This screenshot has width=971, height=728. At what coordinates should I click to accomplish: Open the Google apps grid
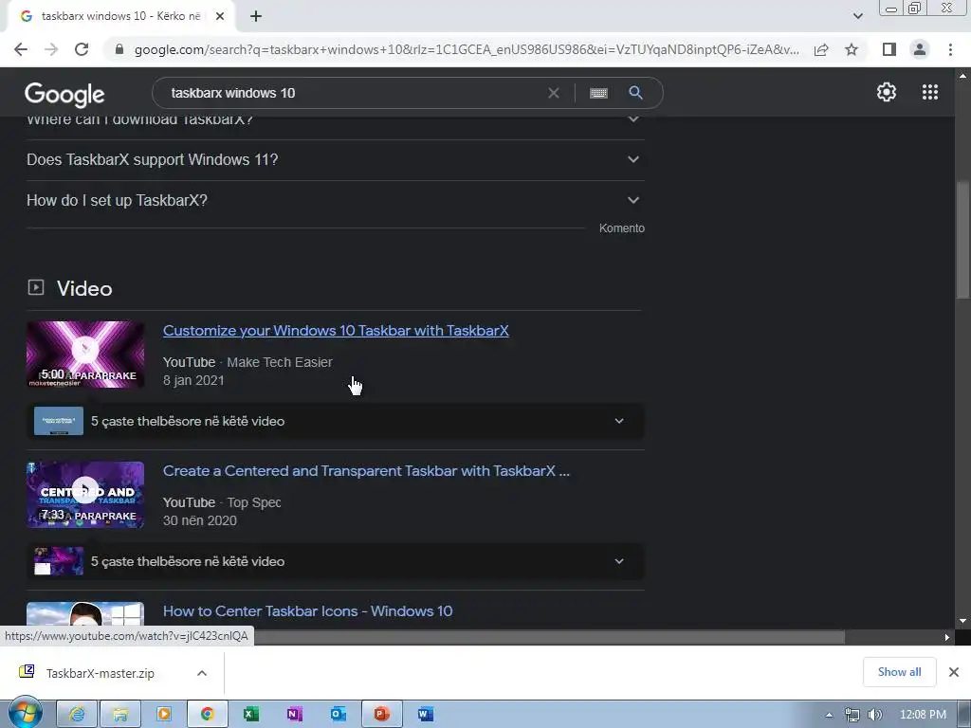[x=930, y=92]
